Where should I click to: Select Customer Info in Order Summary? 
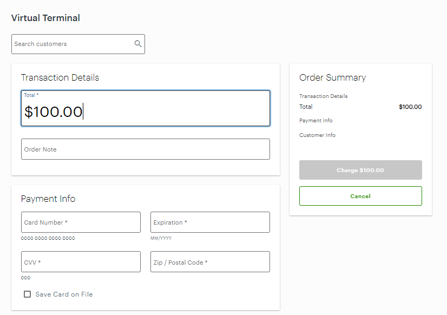[317, 135]
